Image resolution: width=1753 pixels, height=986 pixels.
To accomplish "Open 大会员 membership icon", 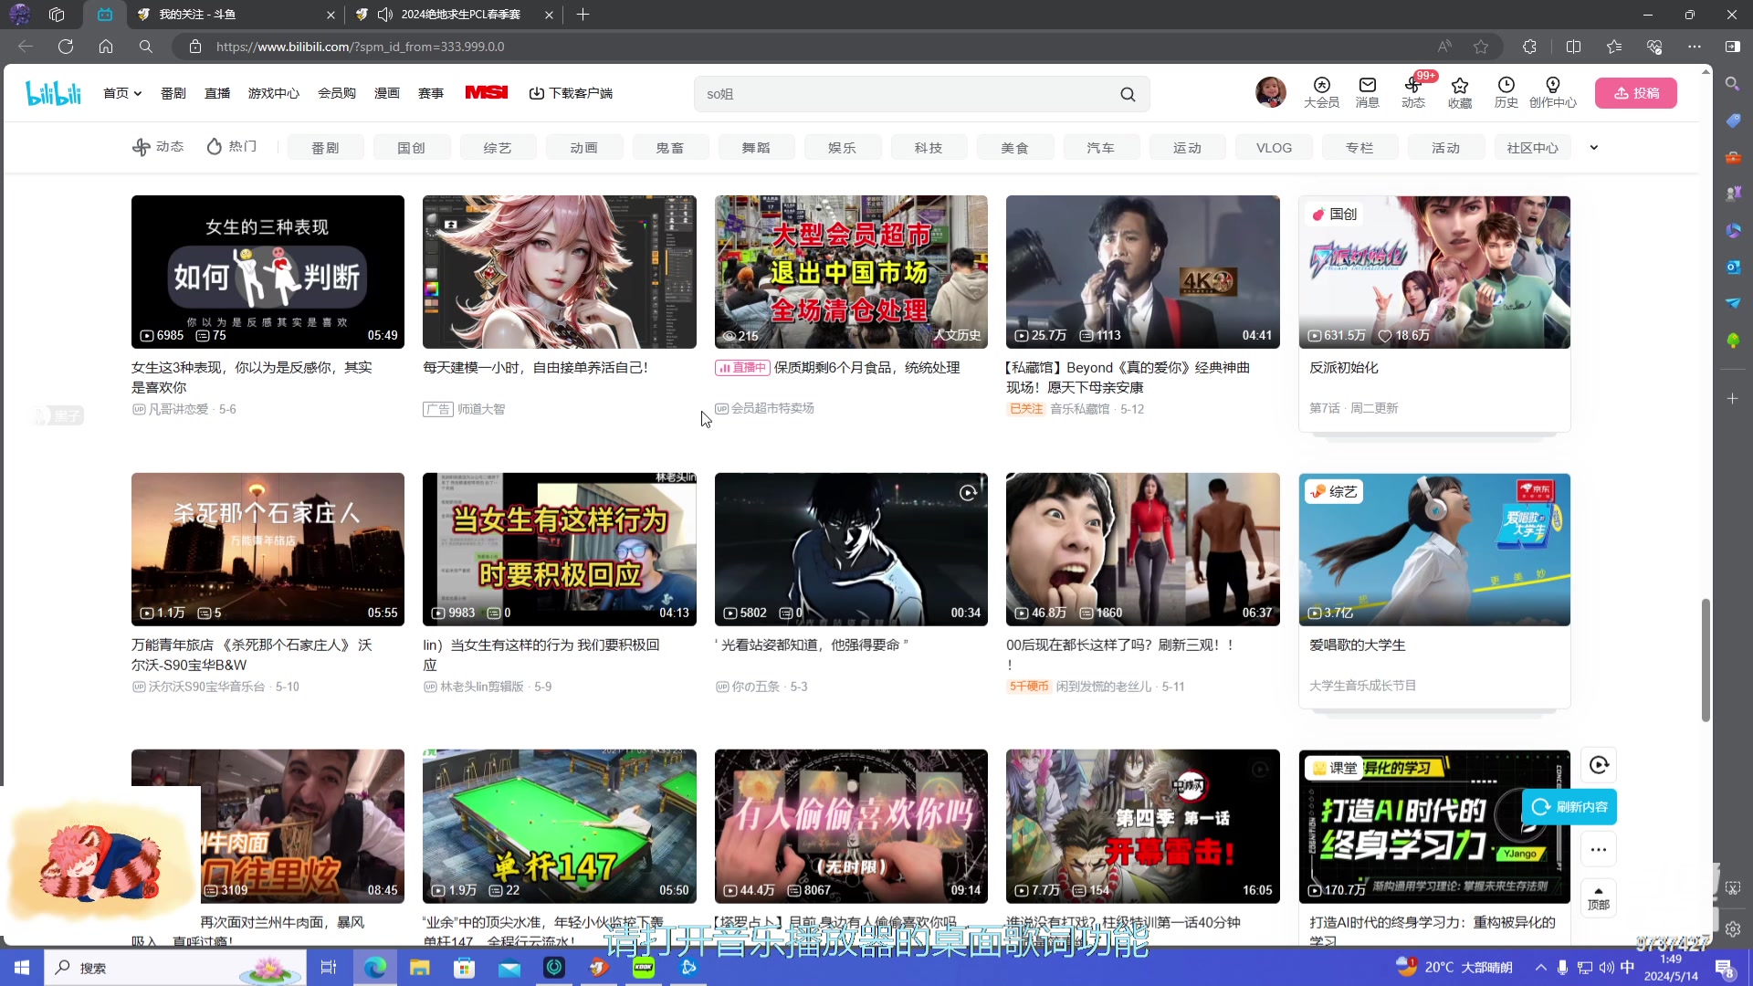I will (1321, 92).
